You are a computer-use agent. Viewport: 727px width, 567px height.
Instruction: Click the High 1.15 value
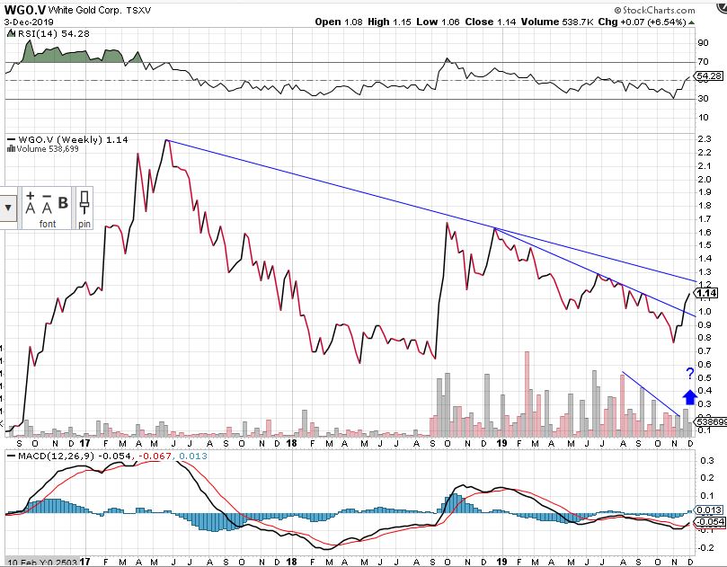click(389, 22)
